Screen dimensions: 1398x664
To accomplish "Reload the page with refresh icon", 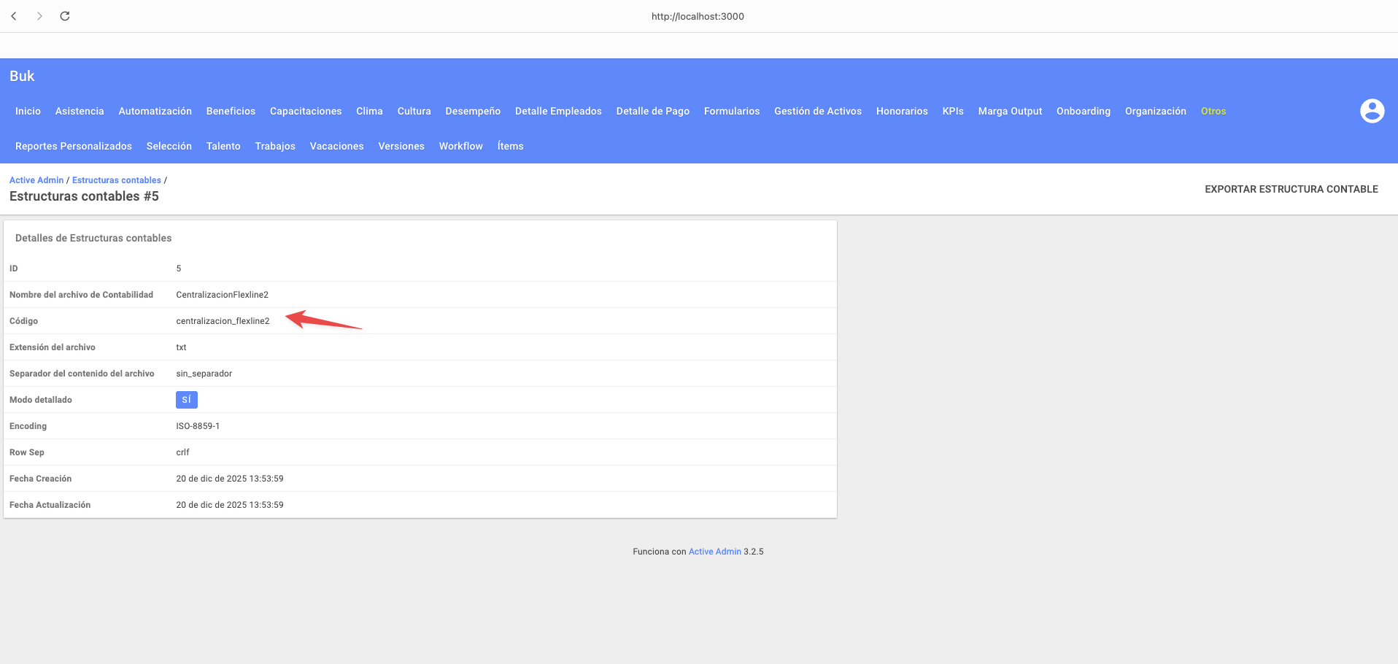I will [x=65, y=16].
